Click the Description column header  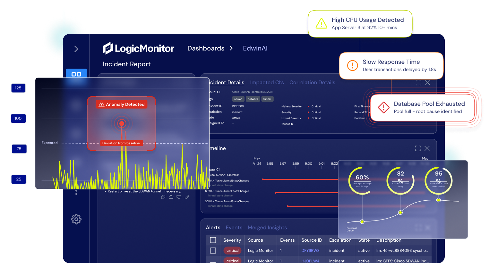[x=389, y=240]
